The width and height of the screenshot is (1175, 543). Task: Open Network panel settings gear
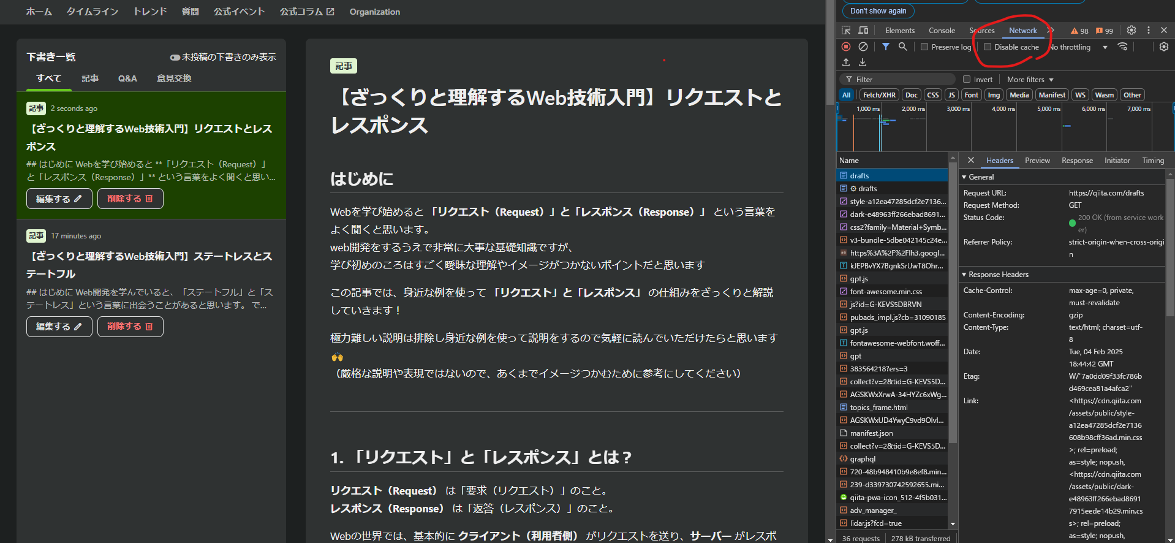tap(1164, 47)
